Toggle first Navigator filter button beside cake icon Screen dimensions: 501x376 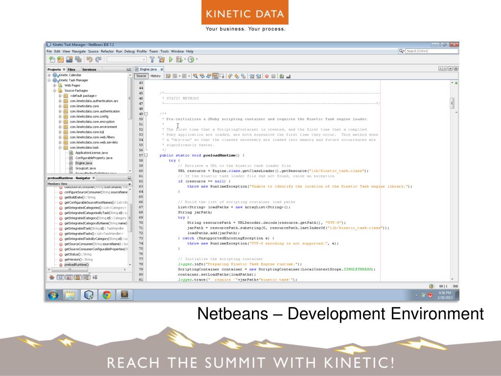click(60, 277)
